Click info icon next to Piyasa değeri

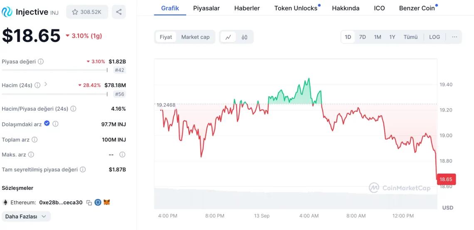point(41,61)
